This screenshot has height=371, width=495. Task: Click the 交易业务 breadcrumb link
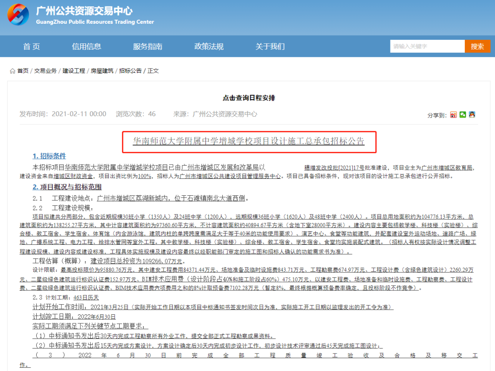45,71
